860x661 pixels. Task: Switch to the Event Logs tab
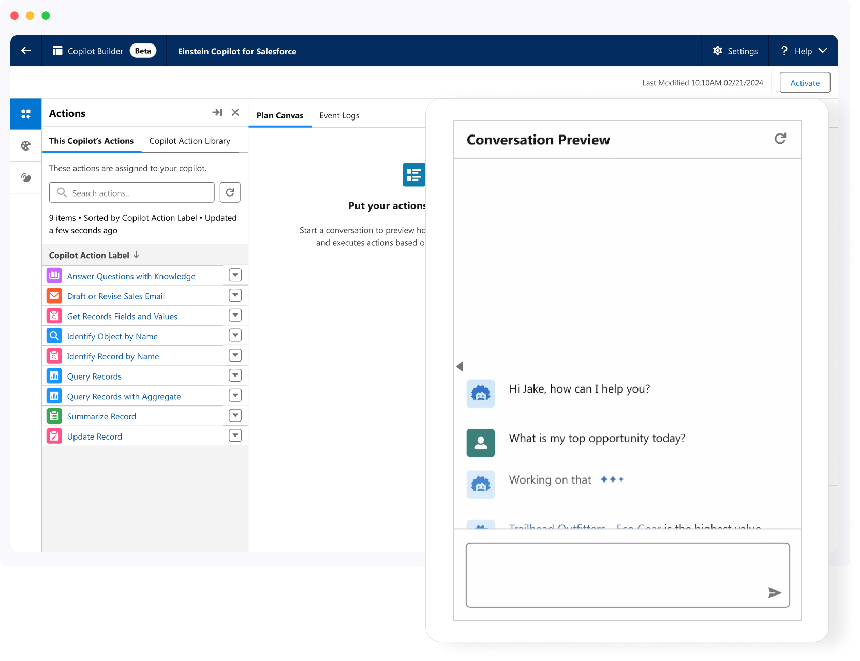[x=339, y=115]
